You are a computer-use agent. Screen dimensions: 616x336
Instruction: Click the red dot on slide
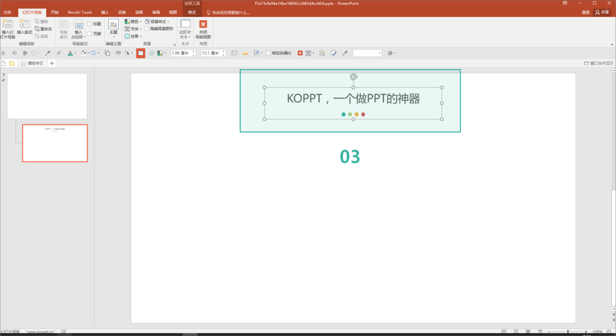[363, 115]
